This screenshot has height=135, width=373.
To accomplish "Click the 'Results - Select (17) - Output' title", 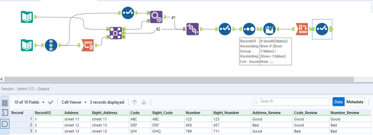I will [x=25, y=89].
